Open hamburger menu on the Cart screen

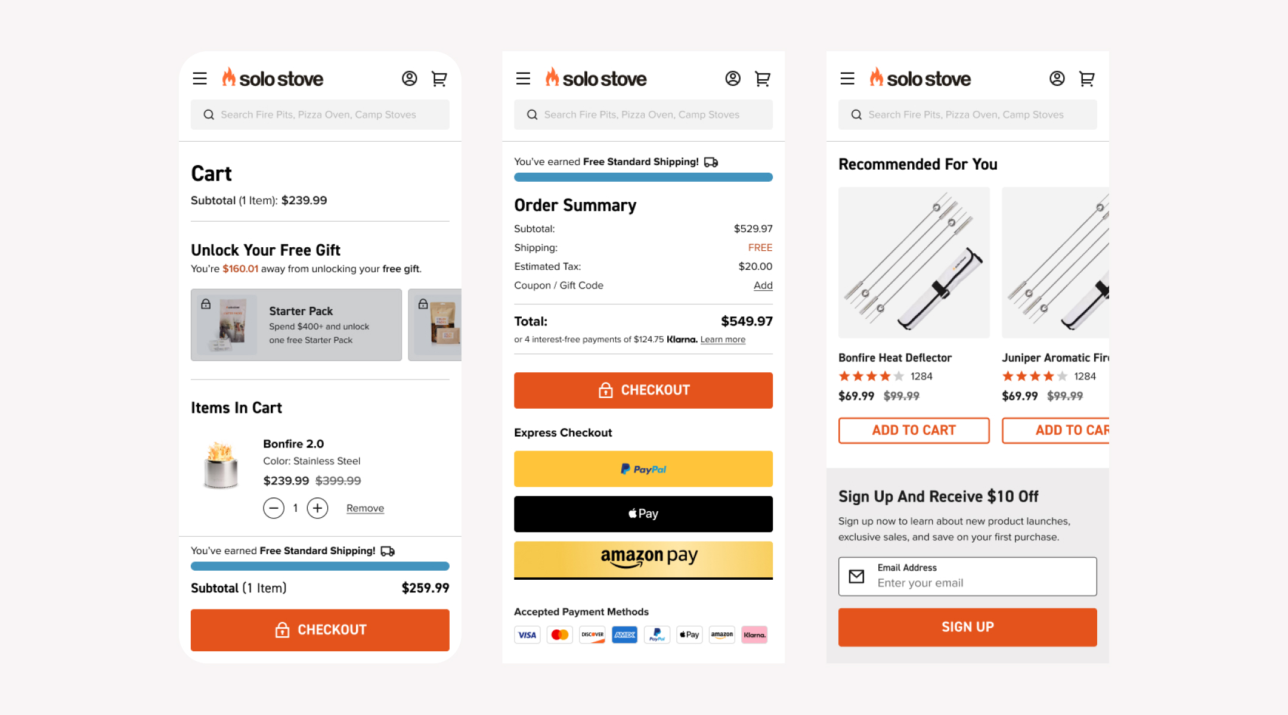(x=200, y=79)
